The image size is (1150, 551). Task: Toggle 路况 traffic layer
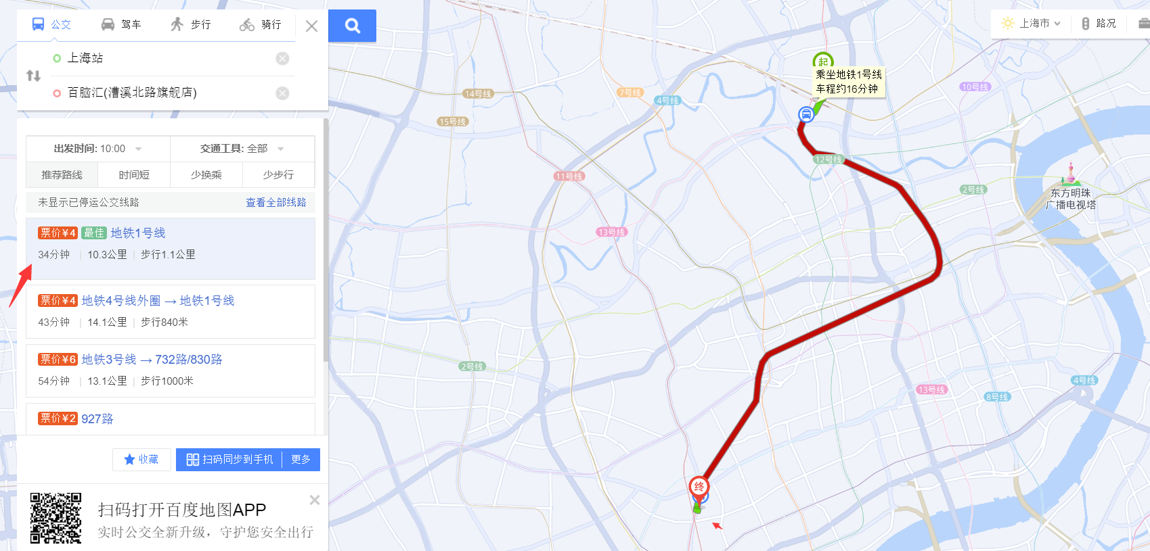1099,24
